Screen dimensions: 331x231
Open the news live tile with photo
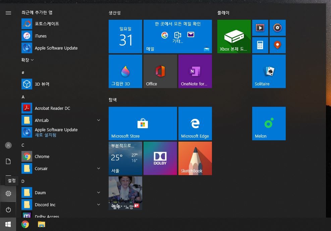(125, 193)
